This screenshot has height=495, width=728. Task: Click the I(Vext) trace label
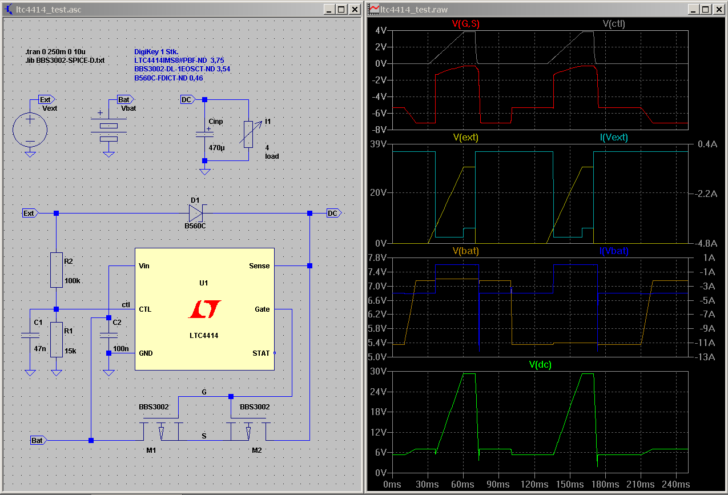tap(614, 137)
